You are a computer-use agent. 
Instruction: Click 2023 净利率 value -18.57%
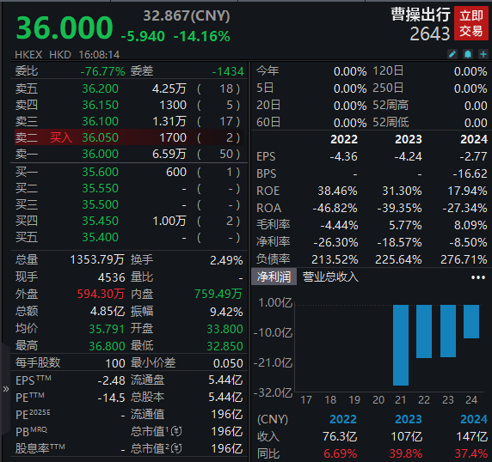pos(399,242)
